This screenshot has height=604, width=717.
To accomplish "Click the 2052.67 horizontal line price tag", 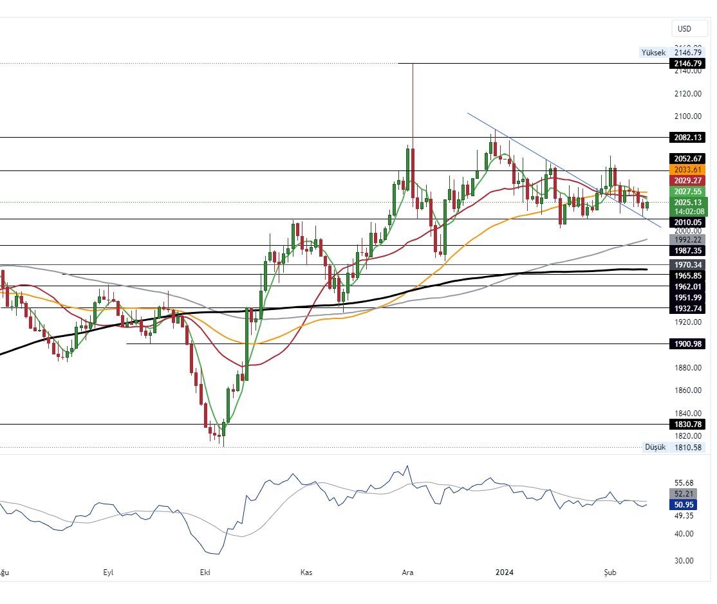I will pyautogui.click(x=688, y=159).
